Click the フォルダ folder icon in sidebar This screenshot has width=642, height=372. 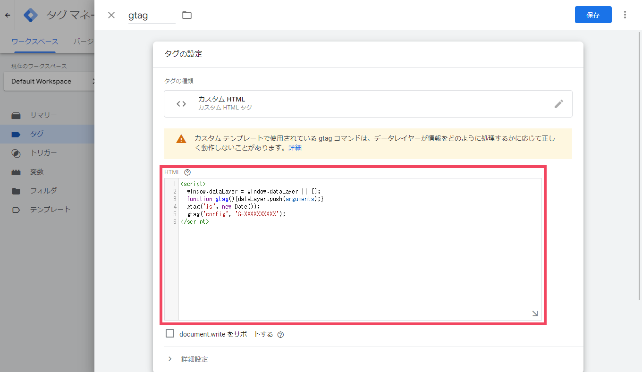pos(16,191)
